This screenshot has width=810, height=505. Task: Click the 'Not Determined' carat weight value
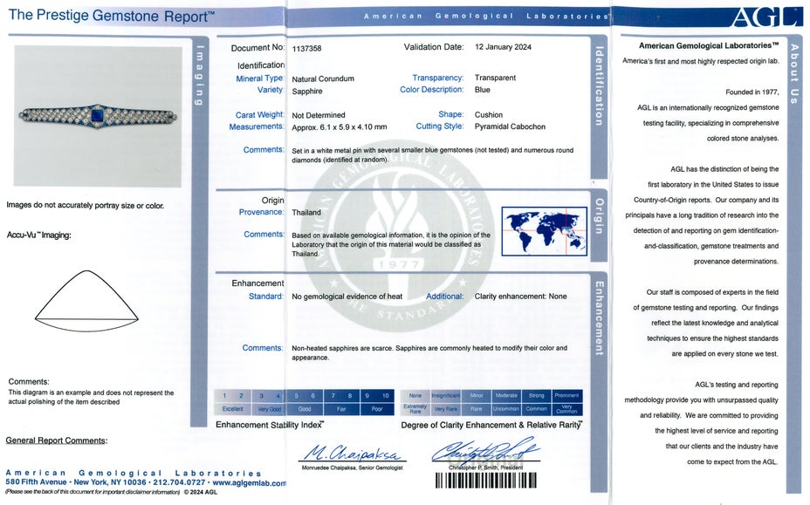(x=319, y=115)
